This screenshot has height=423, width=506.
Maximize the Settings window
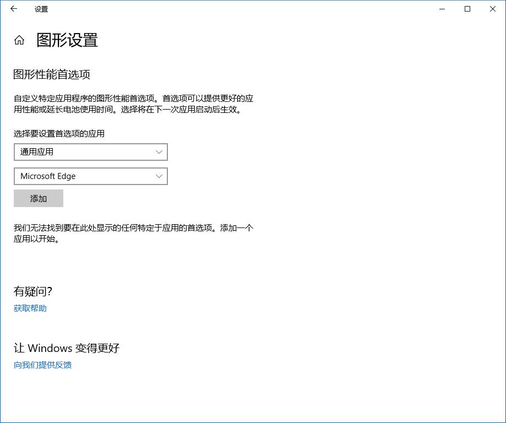467,9
